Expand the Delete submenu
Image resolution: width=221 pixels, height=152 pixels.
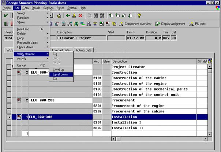[31, 34]
